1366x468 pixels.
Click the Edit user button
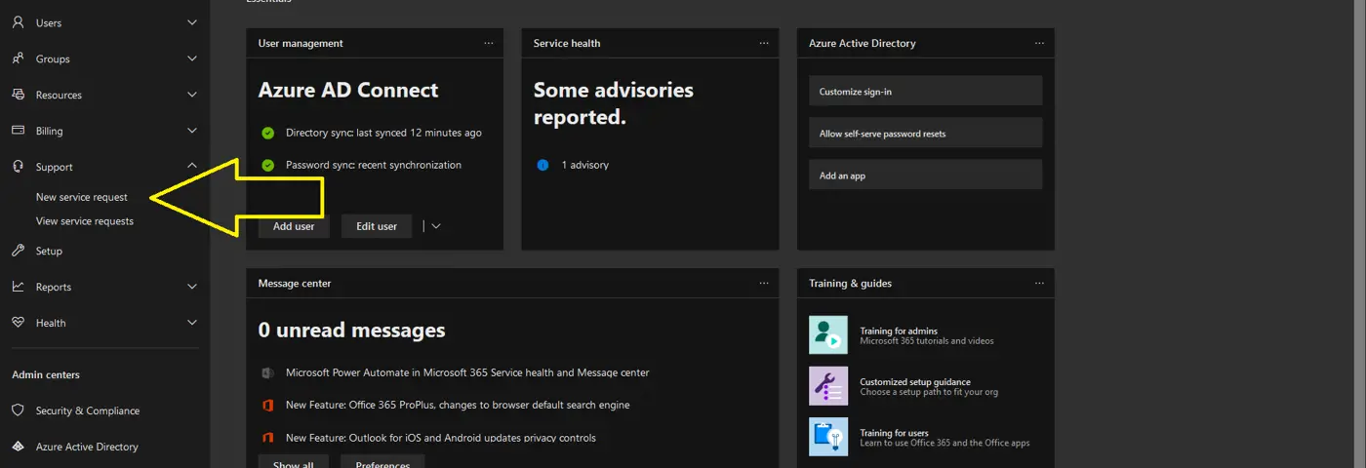click(377, 226)
